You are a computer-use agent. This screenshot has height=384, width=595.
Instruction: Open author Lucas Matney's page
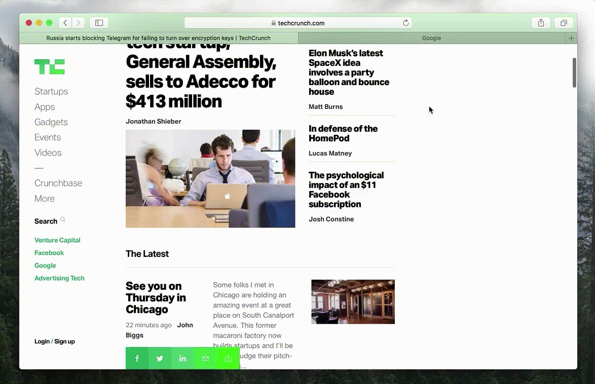click(x=330, y=153)
